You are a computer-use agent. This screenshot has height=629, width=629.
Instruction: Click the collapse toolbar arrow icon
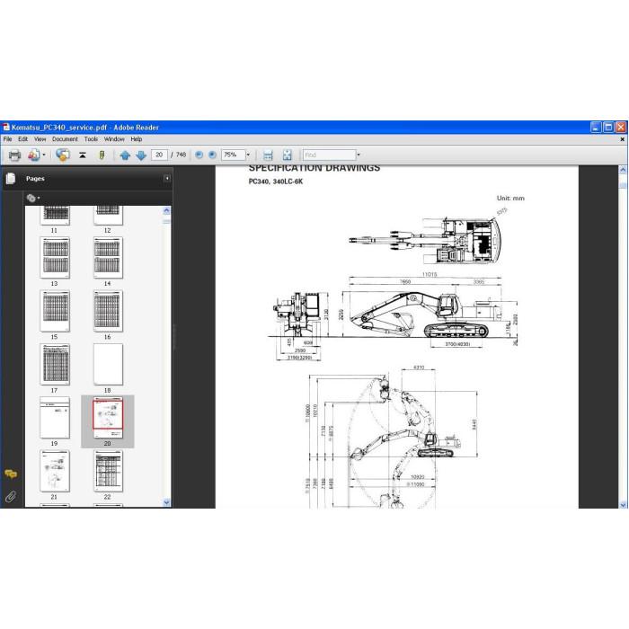[x=83, y=155]
